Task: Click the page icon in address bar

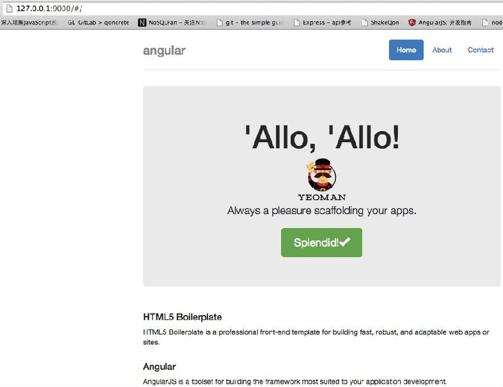Action: (x=10, y=8)
